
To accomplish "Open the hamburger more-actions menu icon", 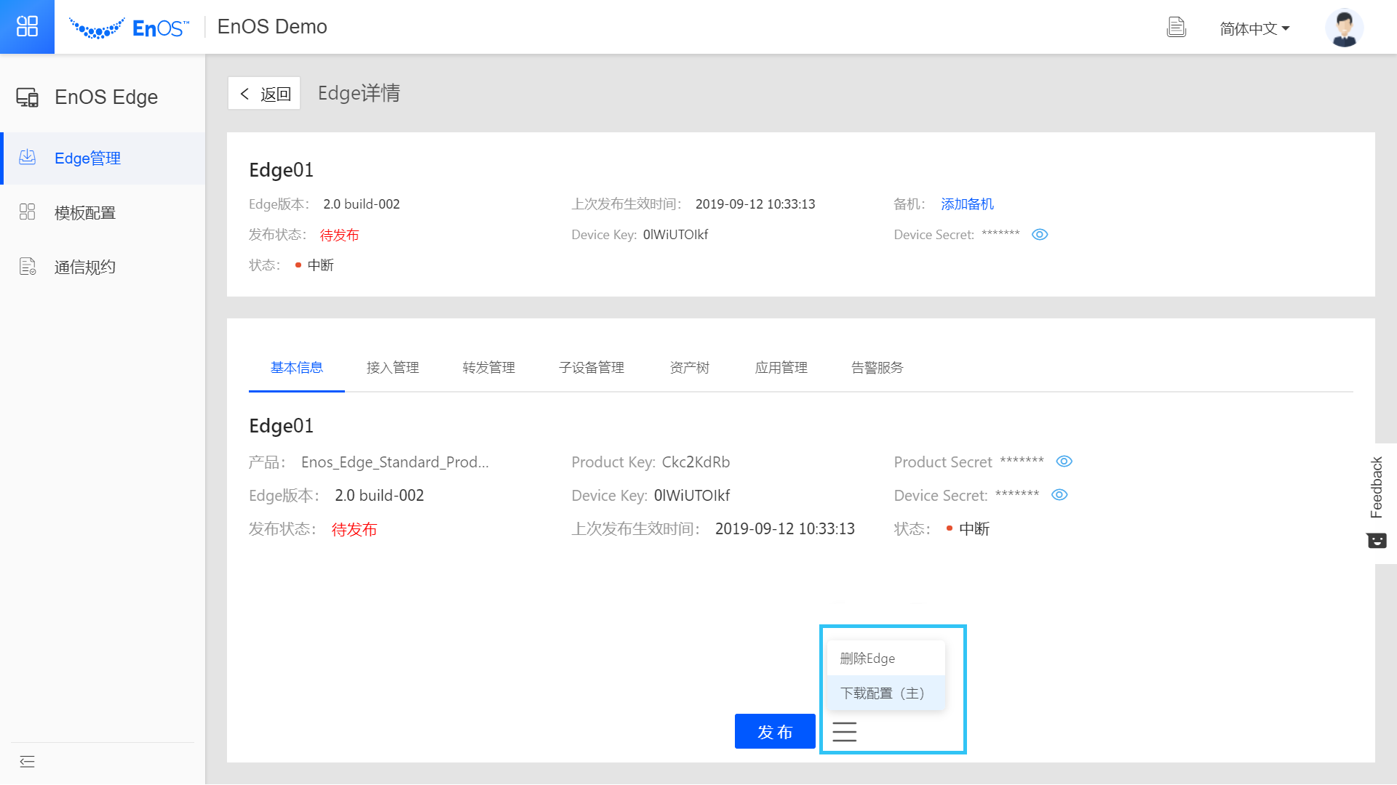I will (x=844, y=731).
